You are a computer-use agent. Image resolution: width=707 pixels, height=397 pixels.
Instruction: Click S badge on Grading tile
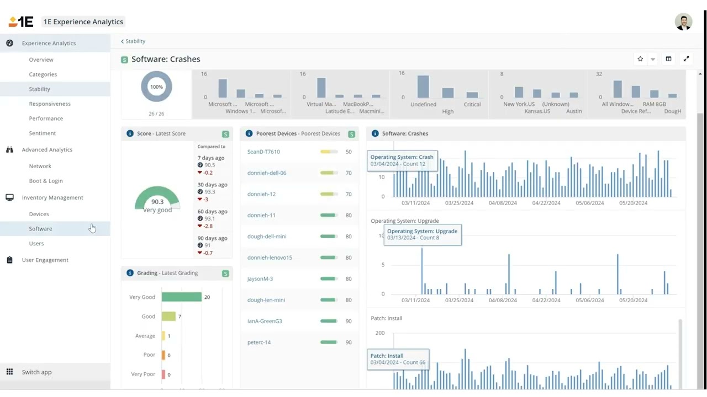click(x=225, y=273)
